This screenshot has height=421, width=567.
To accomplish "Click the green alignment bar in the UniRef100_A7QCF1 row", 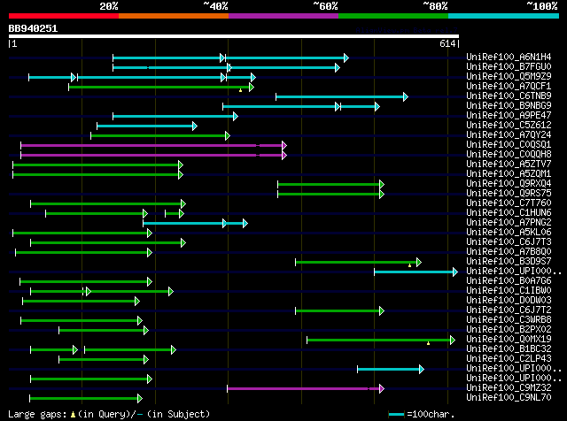I will 161,87.
